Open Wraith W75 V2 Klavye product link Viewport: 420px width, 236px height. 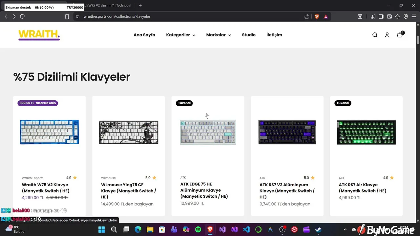pyautogui.click(x=46, y=188)
